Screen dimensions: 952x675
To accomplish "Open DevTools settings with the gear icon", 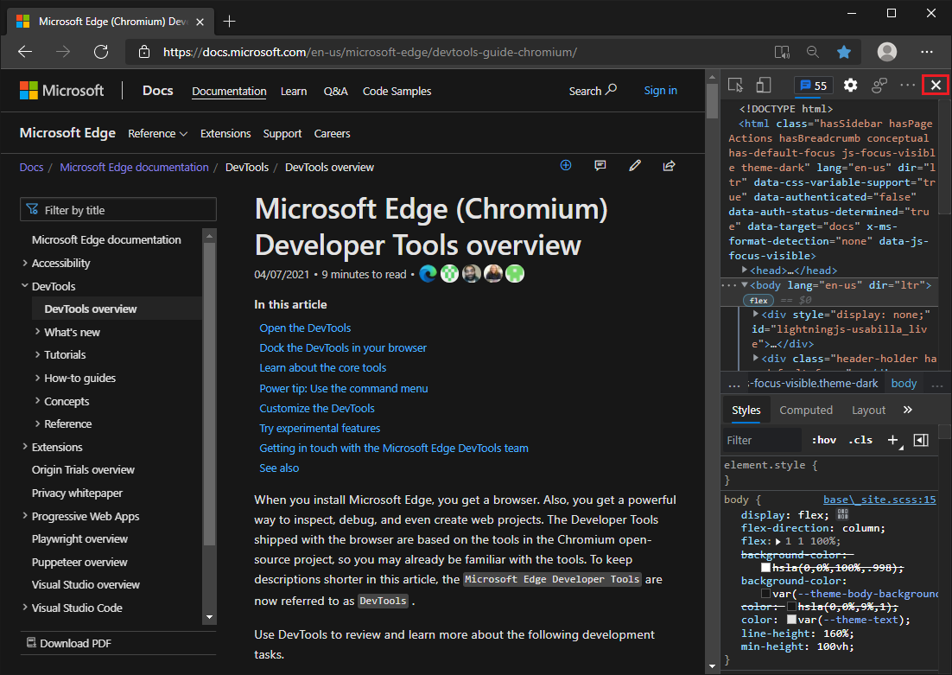I will (850, 85).
